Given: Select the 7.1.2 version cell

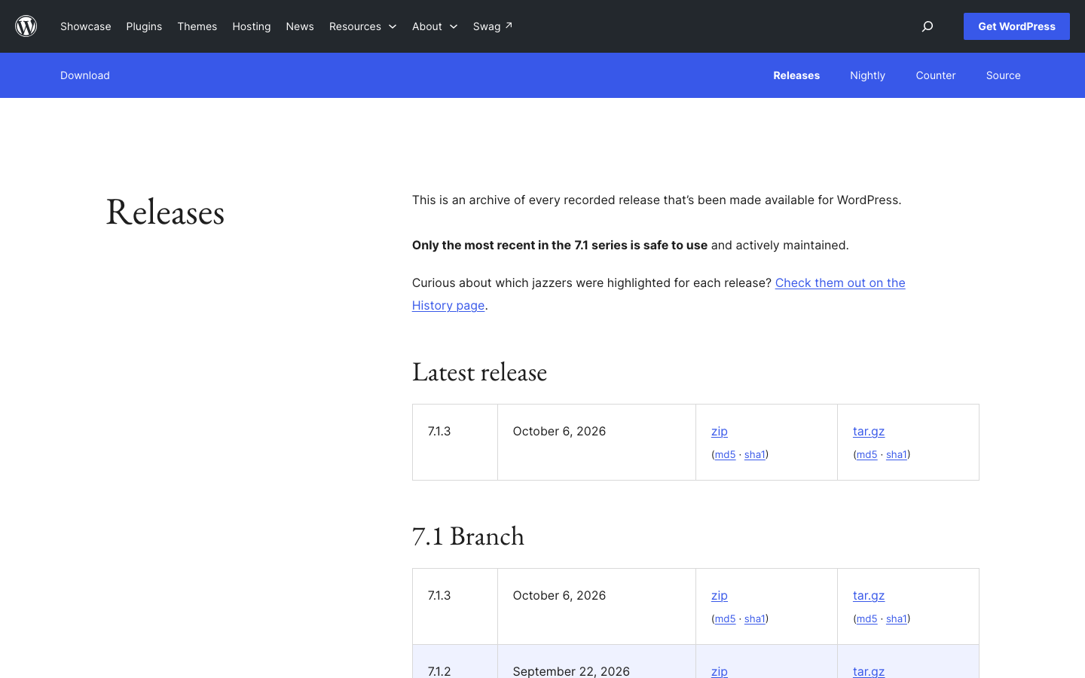Looking at the screenshot, I should point(454,661).
